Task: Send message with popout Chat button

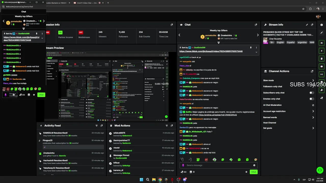Action: tap(41, 95)
